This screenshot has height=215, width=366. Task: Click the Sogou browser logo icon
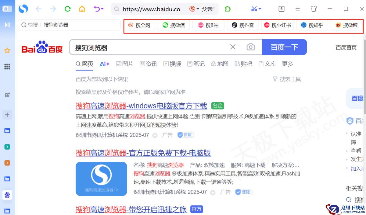(23, 9)
